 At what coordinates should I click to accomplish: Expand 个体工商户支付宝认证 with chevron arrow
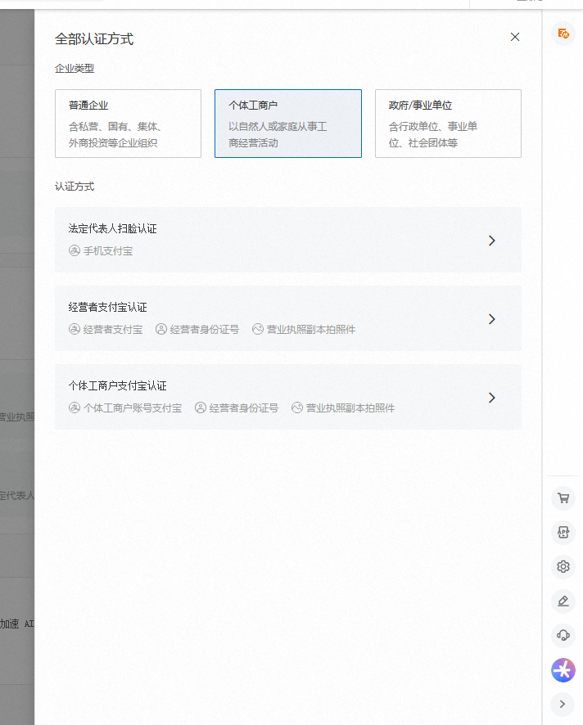(x=491, y=398)
